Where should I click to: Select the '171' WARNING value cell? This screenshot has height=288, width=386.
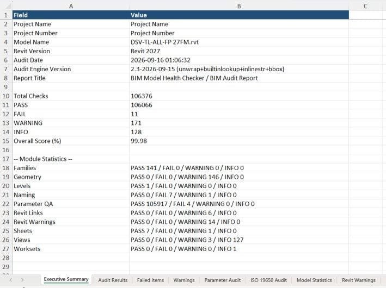pyautogui.click(x=239, y=123)
